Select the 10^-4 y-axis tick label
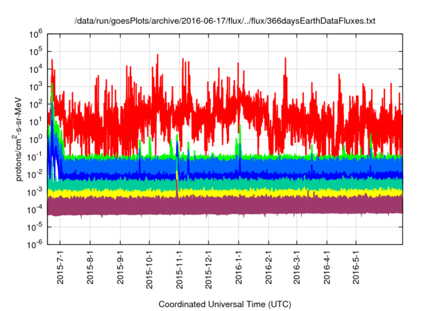This screenshot has width=444, height=311. coord(35,210)
